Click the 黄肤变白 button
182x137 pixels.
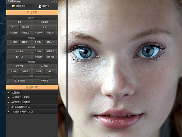pyautogui.click(x=26, y=42)
